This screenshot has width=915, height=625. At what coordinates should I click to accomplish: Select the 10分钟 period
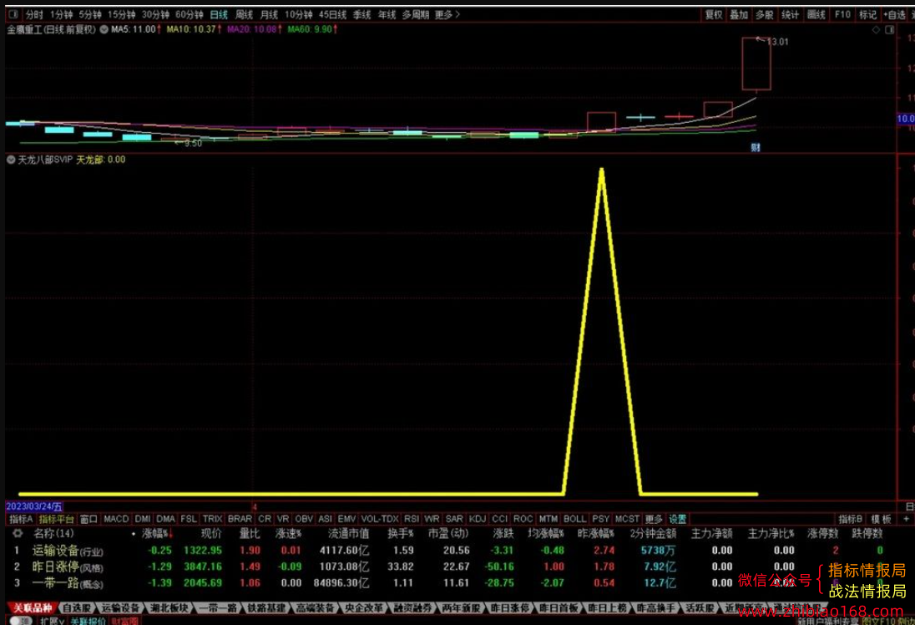(x=299, y=14)
